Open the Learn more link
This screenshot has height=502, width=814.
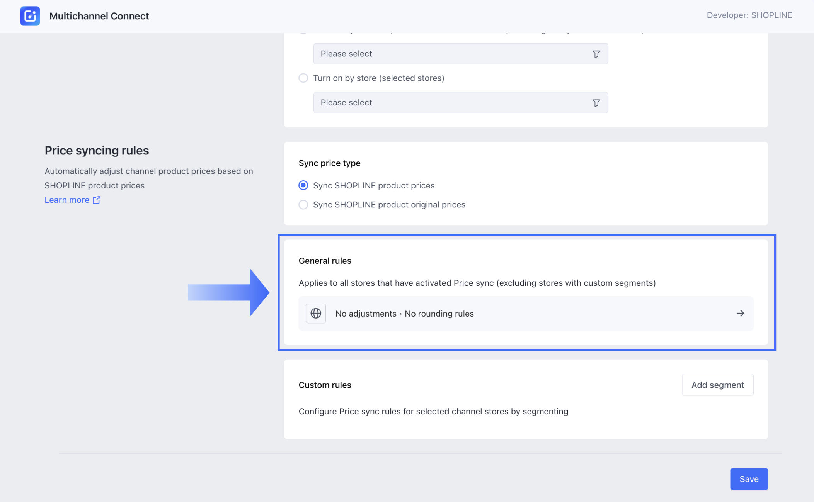tap(67, 200)
